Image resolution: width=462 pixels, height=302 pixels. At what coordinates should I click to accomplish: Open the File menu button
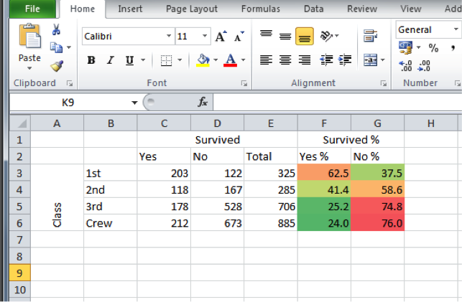click(x=32, y=9)
